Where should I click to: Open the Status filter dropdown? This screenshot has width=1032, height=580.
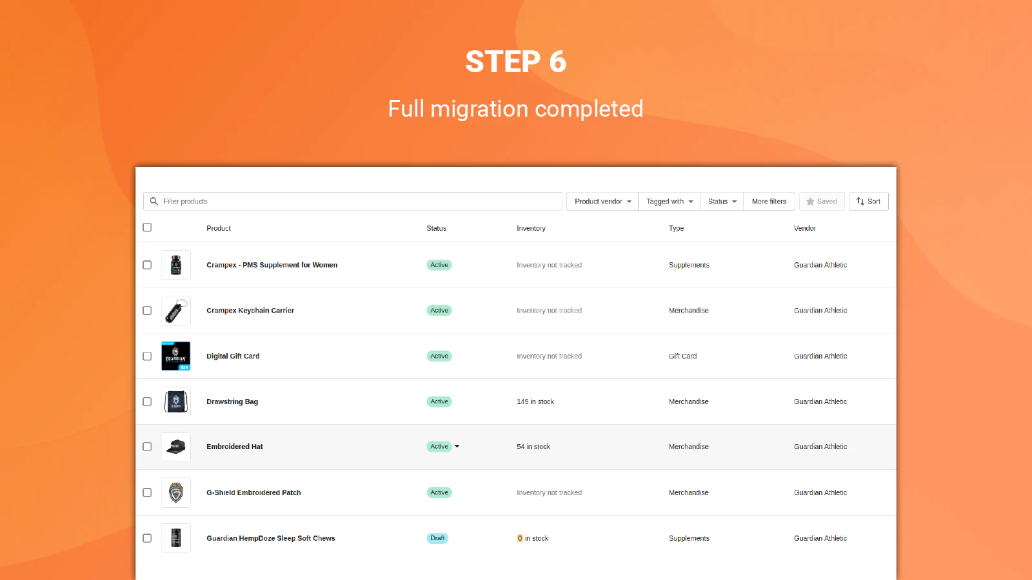[722, 202]
